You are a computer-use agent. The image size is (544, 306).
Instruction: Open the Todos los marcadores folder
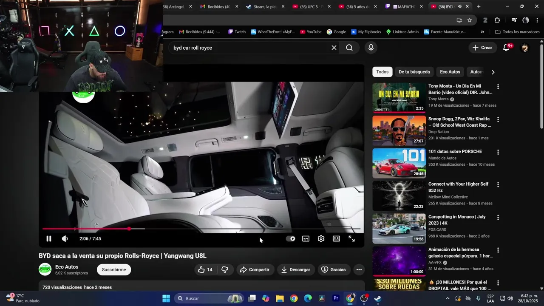coord(517,32)
